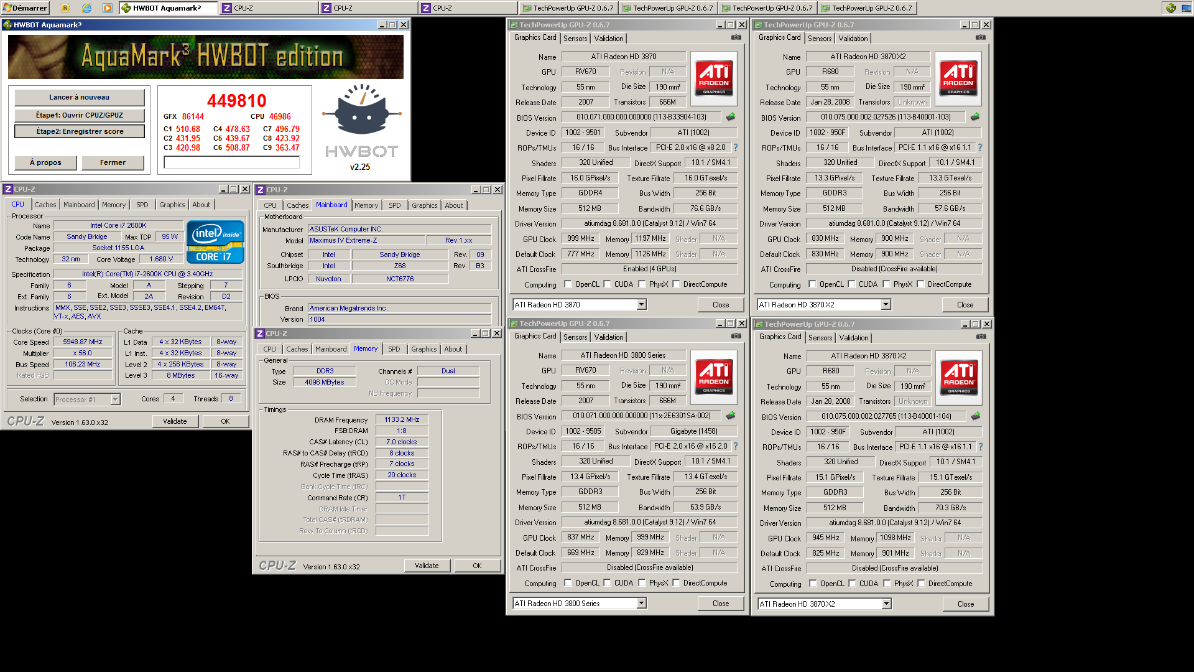
Task: Click Étape2: Enregistrer score button
Action: pos(80,131)
